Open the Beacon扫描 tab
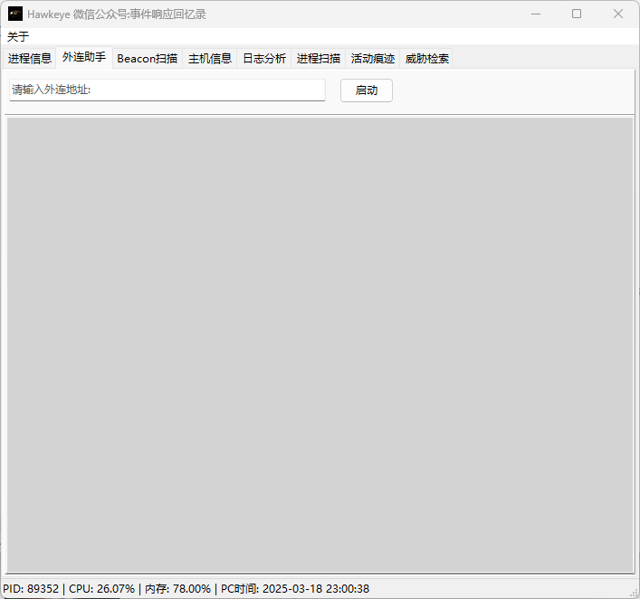Image resolution: width=640 pixels, height=599 pixels. click(148, 58)
